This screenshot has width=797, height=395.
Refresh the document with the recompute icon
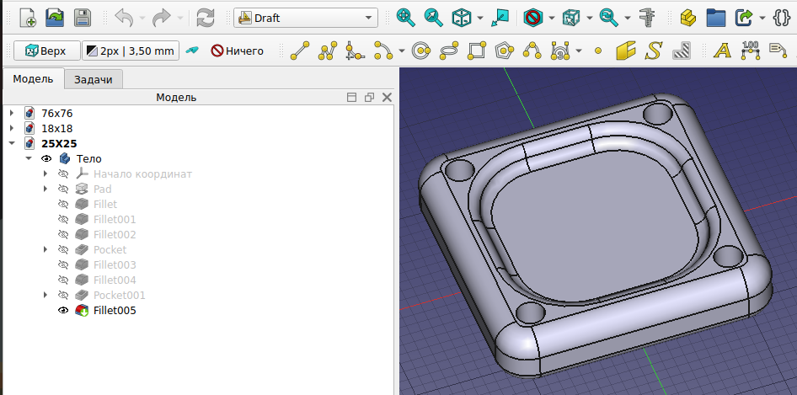tap(206, 18)
